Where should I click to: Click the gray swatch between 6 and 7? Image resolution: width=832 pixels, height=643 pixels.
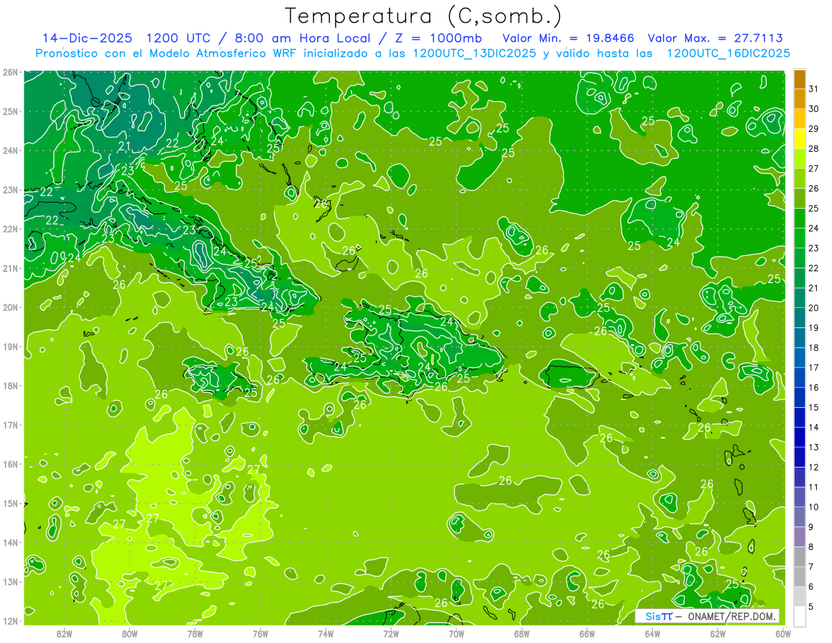pos(799,576)
